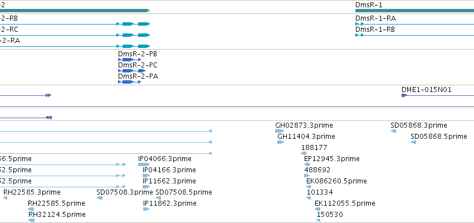
Task: Select the DmsR-1 gene bar
Action: [414, 11]
